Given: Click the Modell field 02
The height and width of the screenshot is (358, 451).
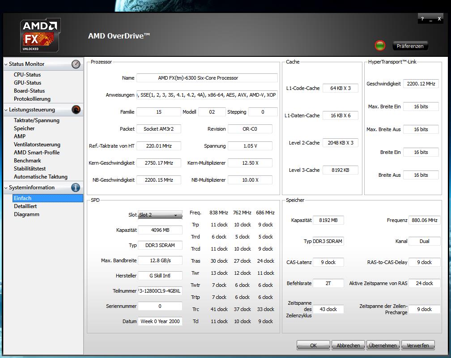Looking at the screenshot, I should [212, 112].
